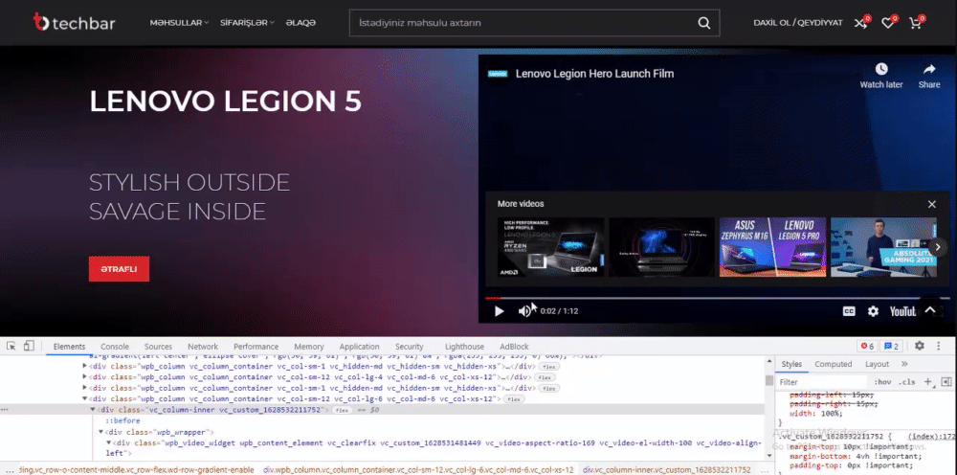Screen dimensions: 957x475
Task: Select the ::before pseudo-element row
Action: (122, 421)
